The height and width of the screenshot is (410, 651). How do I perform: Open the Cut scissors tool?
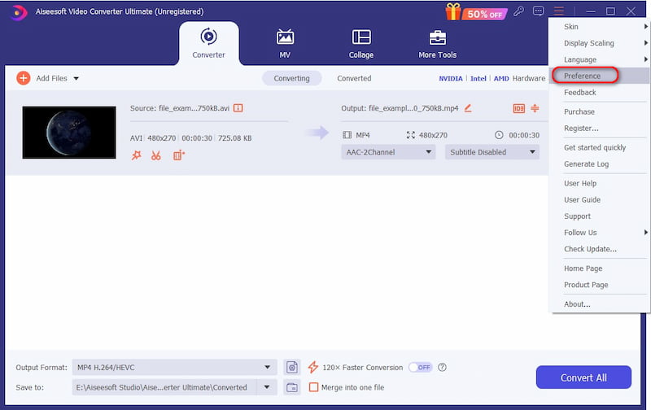coord(156,155)
